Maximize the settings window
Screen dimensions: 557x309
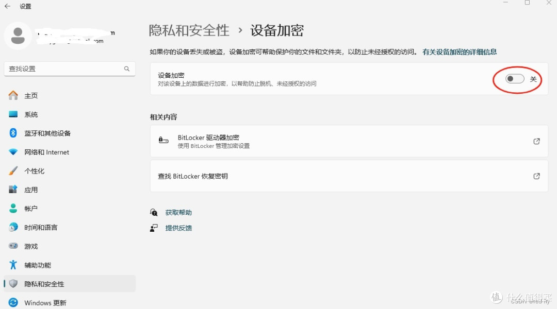(x=527, y=3)
